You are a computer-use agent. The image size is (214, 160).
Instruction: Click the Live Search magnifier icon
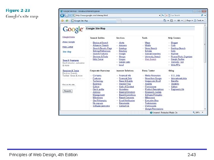click(202, 15)
